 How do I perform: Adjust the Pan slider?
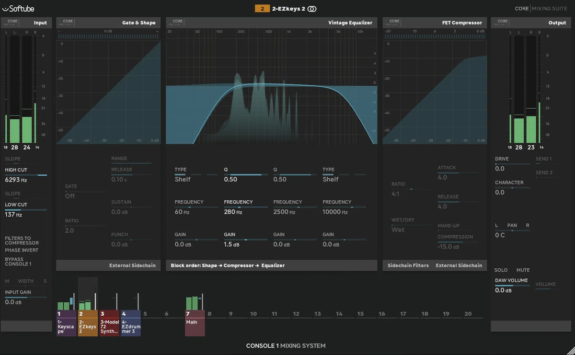pyautogui.click(x=512, y=230)
